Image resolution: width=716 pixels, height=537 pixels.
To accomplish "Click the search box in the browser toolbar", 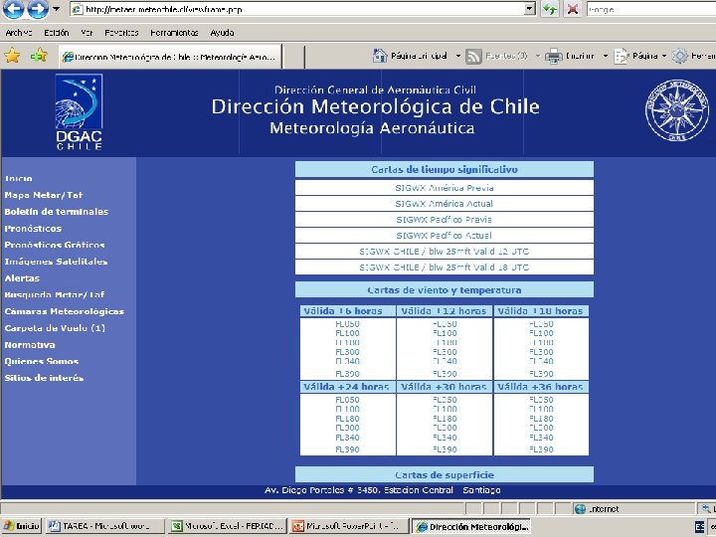I will click(650, 9).
